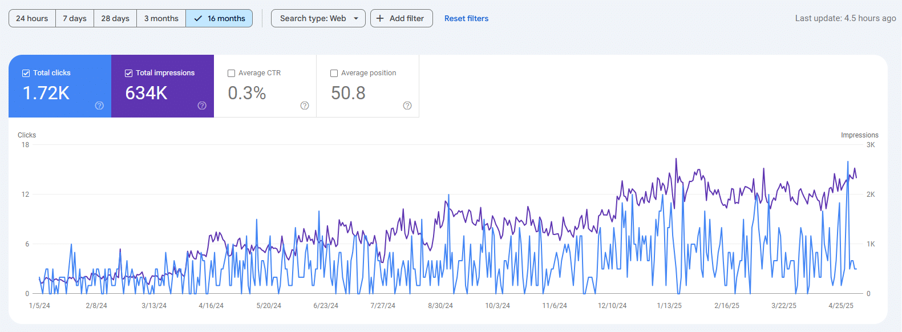The width and height of the screenshot is (902, 332).
Task: Open help icon on Total clicks card
Action: pyautogui.click(x=99, y=106)
